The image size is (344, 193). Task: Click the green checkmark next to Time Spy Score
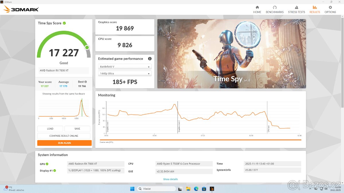point(65,23)
